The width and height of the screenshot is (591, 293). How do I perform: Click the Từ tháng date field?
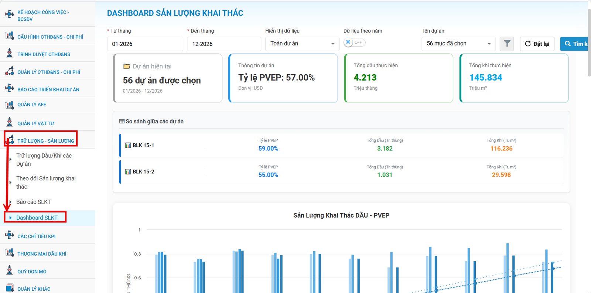145,44
